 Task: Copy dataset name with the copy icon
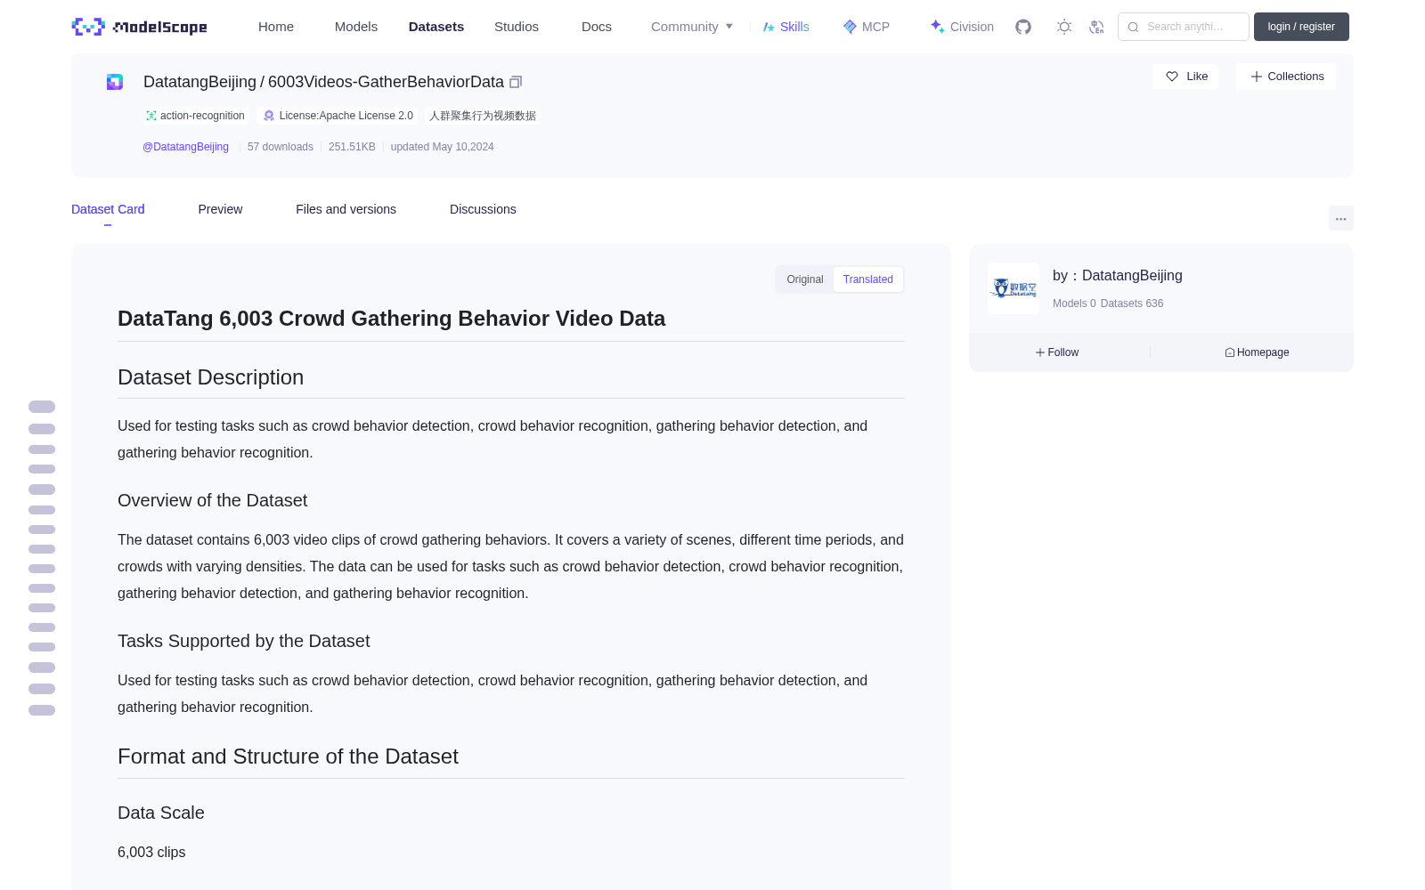(x=516, y=82)
